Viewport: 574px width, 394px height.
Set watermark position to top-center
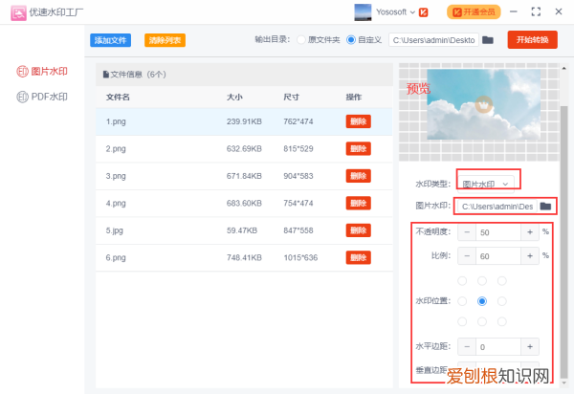click(x=482, y=280)
